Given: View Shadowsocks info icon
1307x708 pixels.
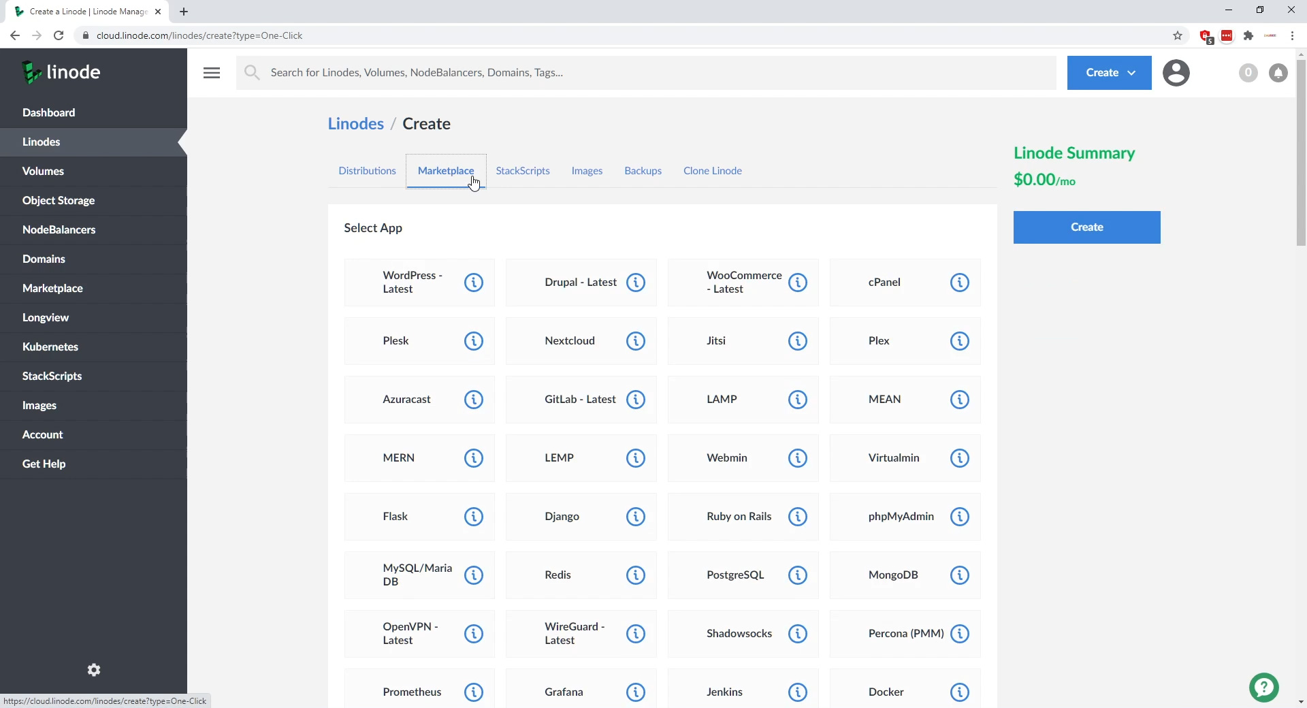Looking at the screenshot, I should 798,634.
